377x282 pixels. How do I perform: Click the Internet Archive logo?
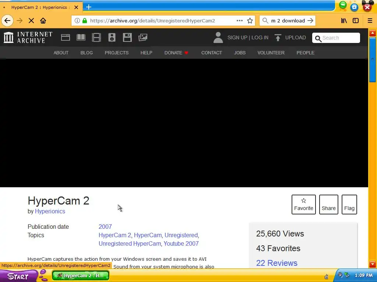point(28,37)
